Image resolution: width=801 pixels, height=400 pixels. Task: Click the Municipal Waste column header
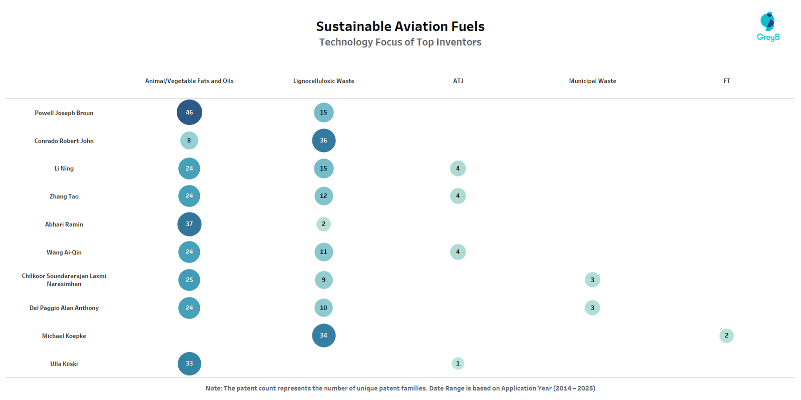(x=592, y=81)
